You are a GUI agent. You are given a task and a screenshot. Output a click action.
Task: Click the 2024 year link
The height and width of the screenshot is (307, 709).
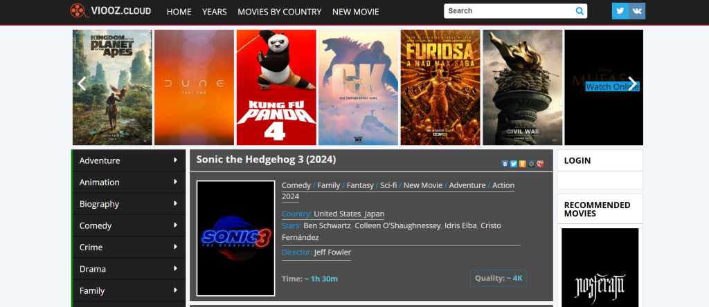(x=290, y=196)
